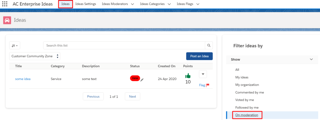Open the Ideas Moderators tab

[115, 4]
